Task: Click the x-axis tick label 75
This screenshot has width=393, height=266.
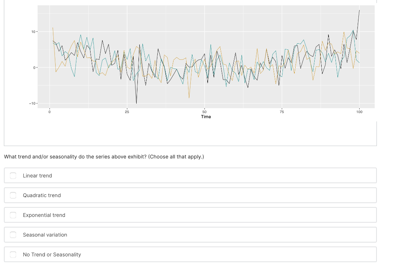Action: tap(282, 112)
